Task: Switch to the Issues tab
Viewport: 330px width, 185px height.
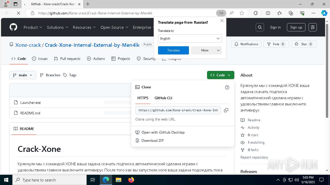Action: click(40, 59)
